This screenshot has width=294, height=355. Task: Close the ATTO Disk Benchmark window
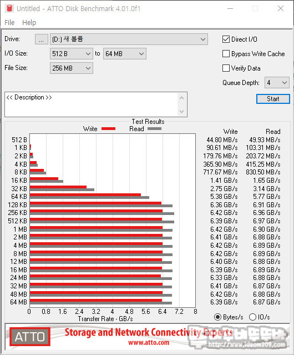[281, 8]
